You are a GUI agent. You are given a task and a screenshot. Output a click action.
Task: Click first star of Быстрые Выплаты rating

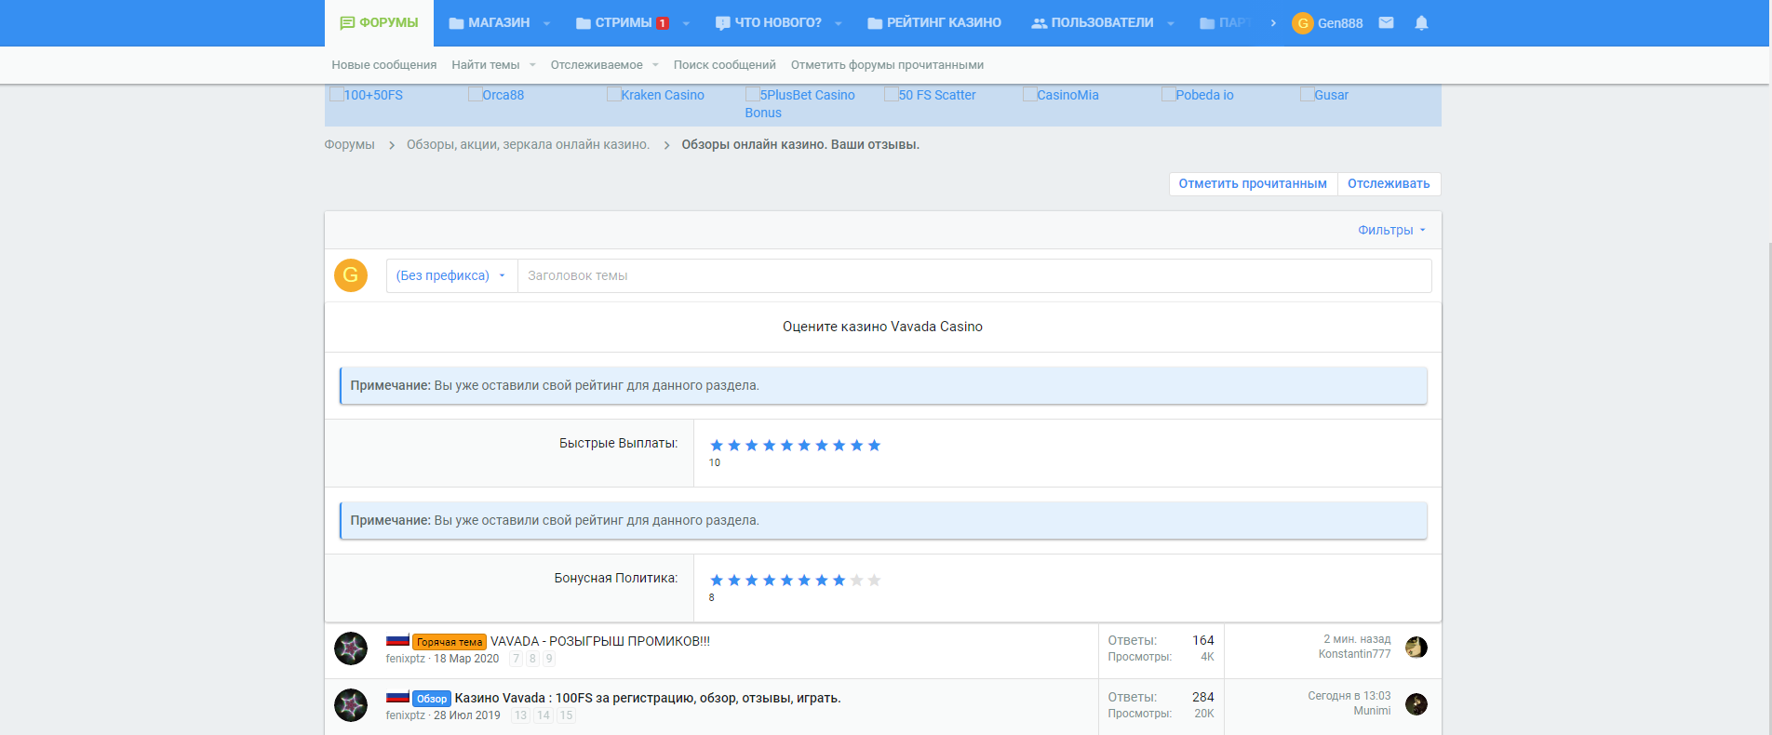[717, 446]
